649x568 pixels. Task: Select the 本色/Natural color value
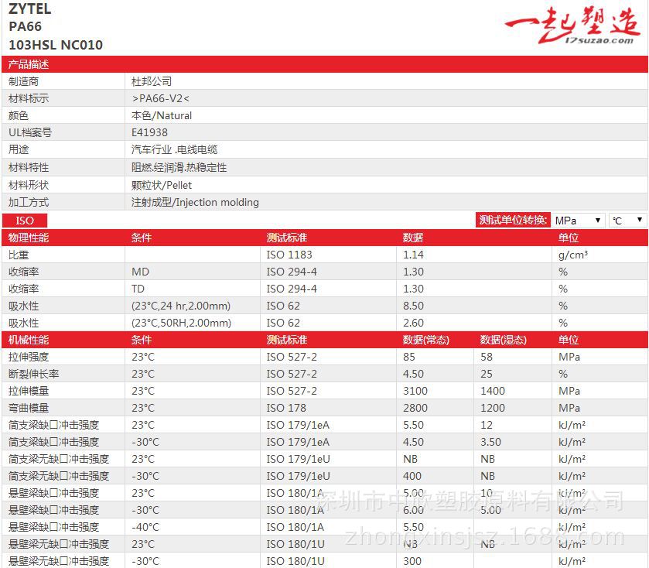coord(162,115)
